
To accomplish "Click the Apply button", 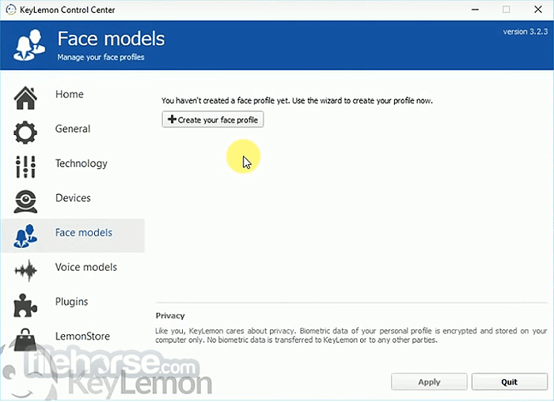I will pos(429,382).
